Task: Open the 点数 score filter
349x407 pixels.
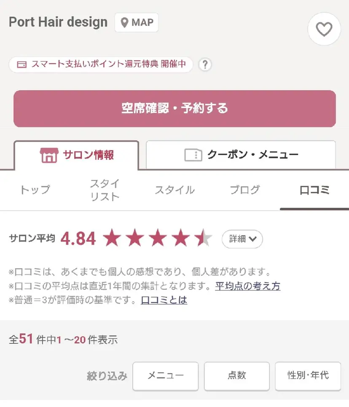Action: (x=236, y=375)
